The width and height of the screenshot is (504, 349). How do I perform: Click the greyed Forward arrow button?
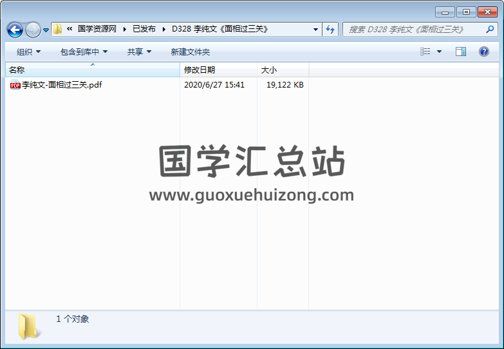click(33, 30)
